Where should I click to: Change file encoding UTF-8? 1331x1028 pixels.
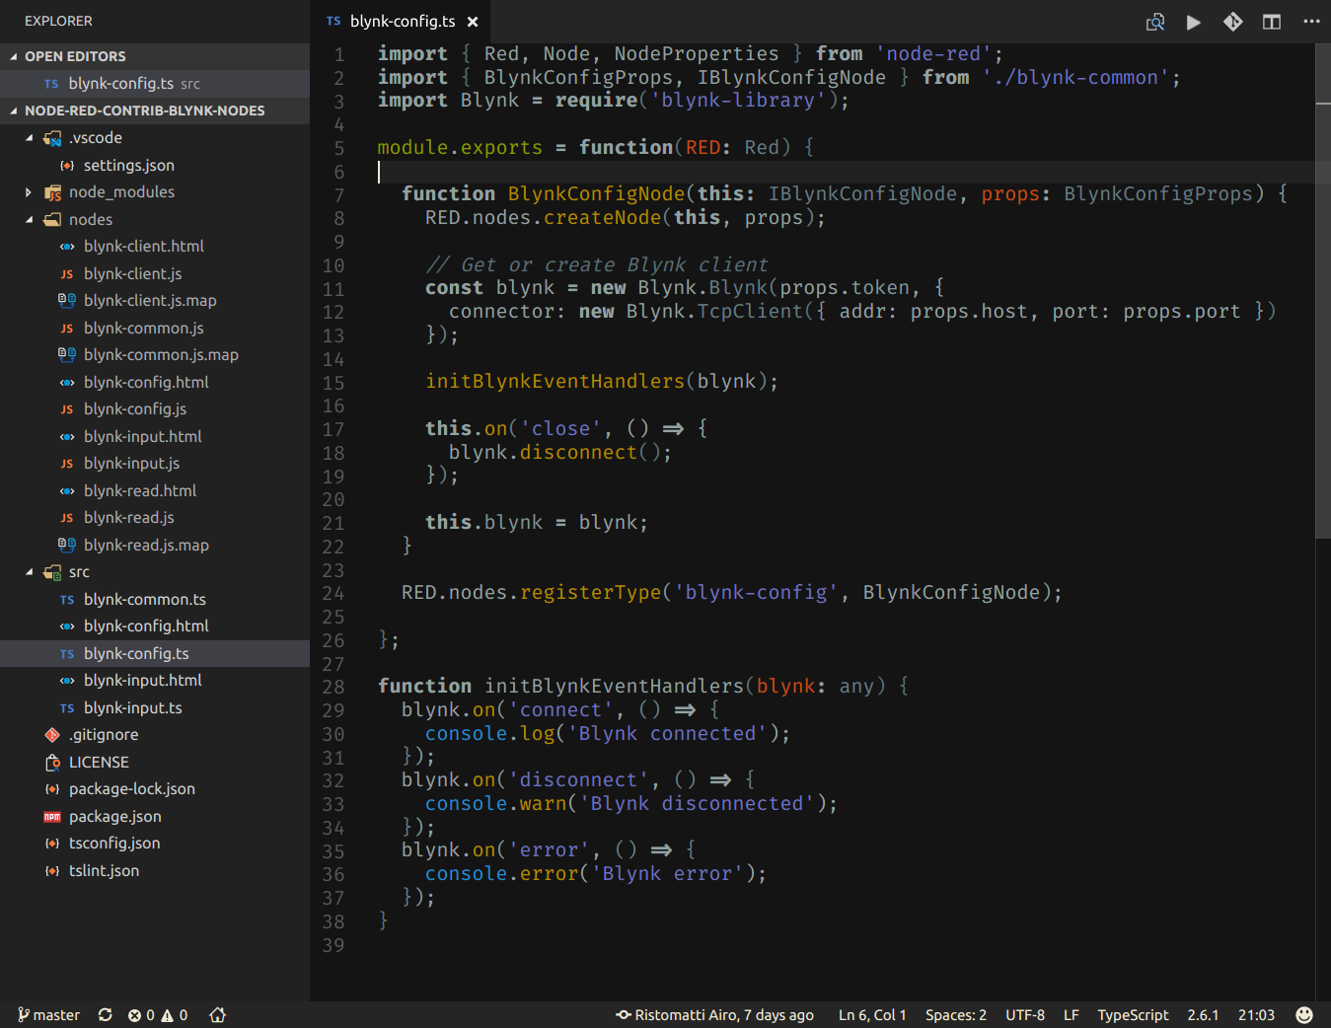[1025, 1015]
